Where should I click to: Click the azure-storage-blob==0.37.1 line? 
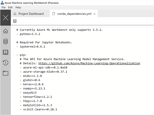(x=44, y=72)
